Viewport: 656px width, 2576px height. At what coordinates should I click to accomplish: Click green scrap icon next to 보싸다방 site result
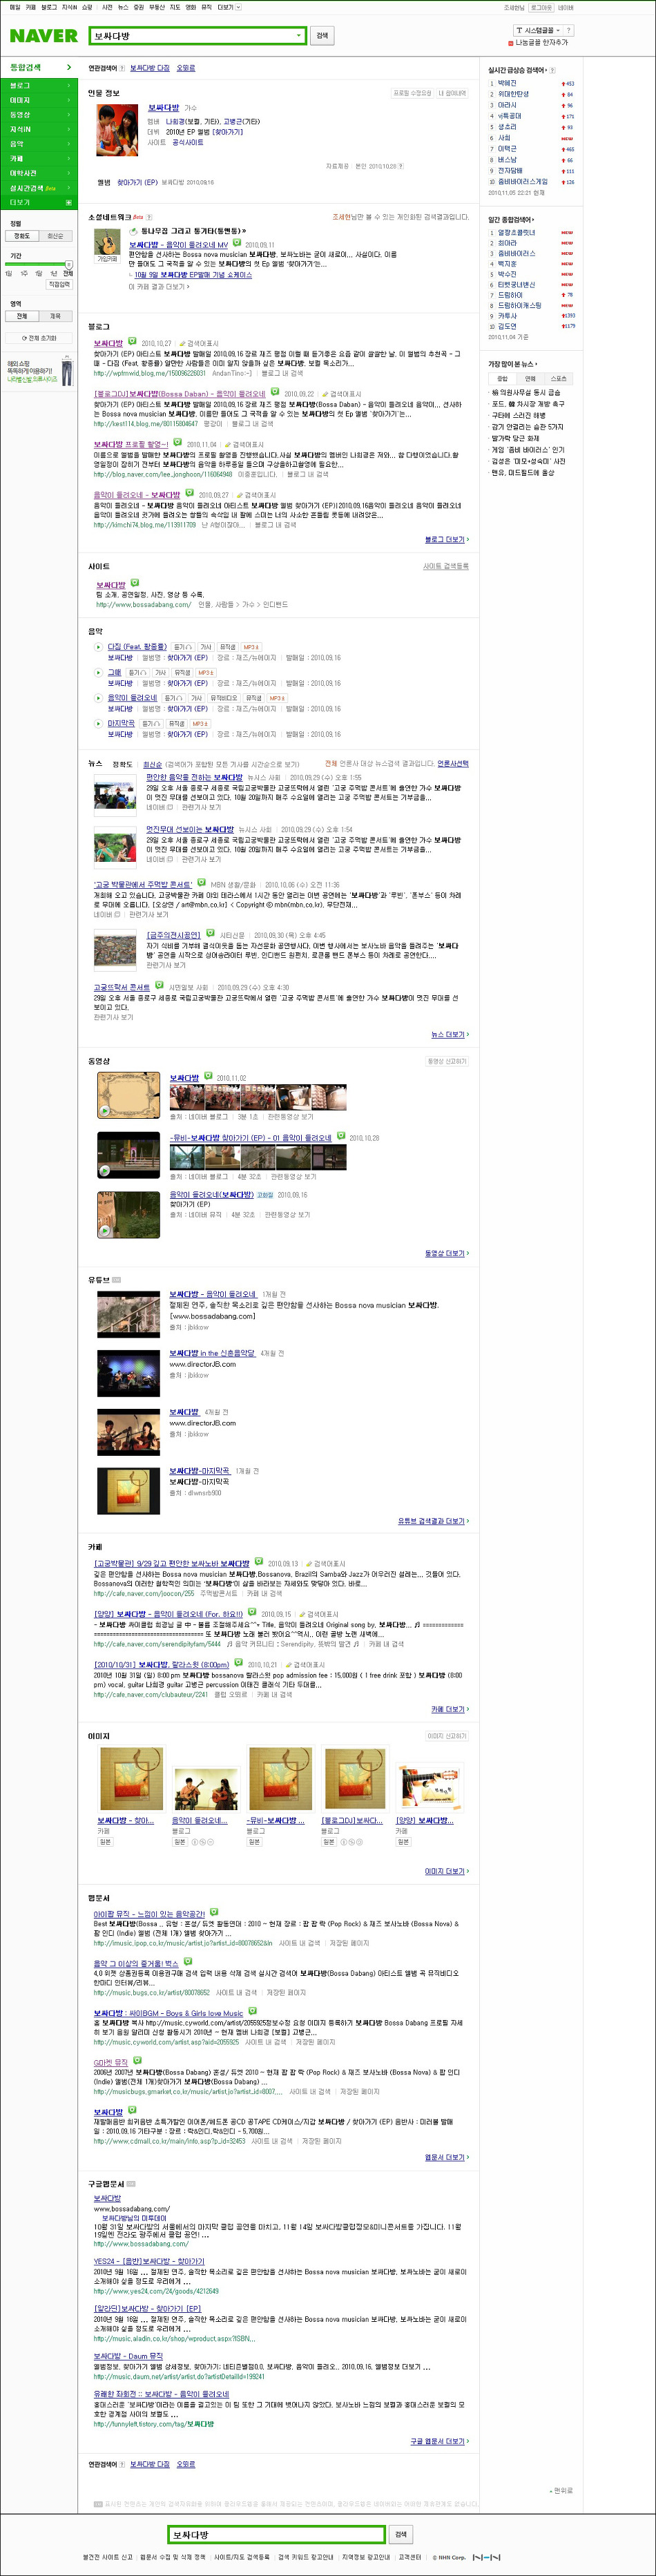tap(134, 583)
